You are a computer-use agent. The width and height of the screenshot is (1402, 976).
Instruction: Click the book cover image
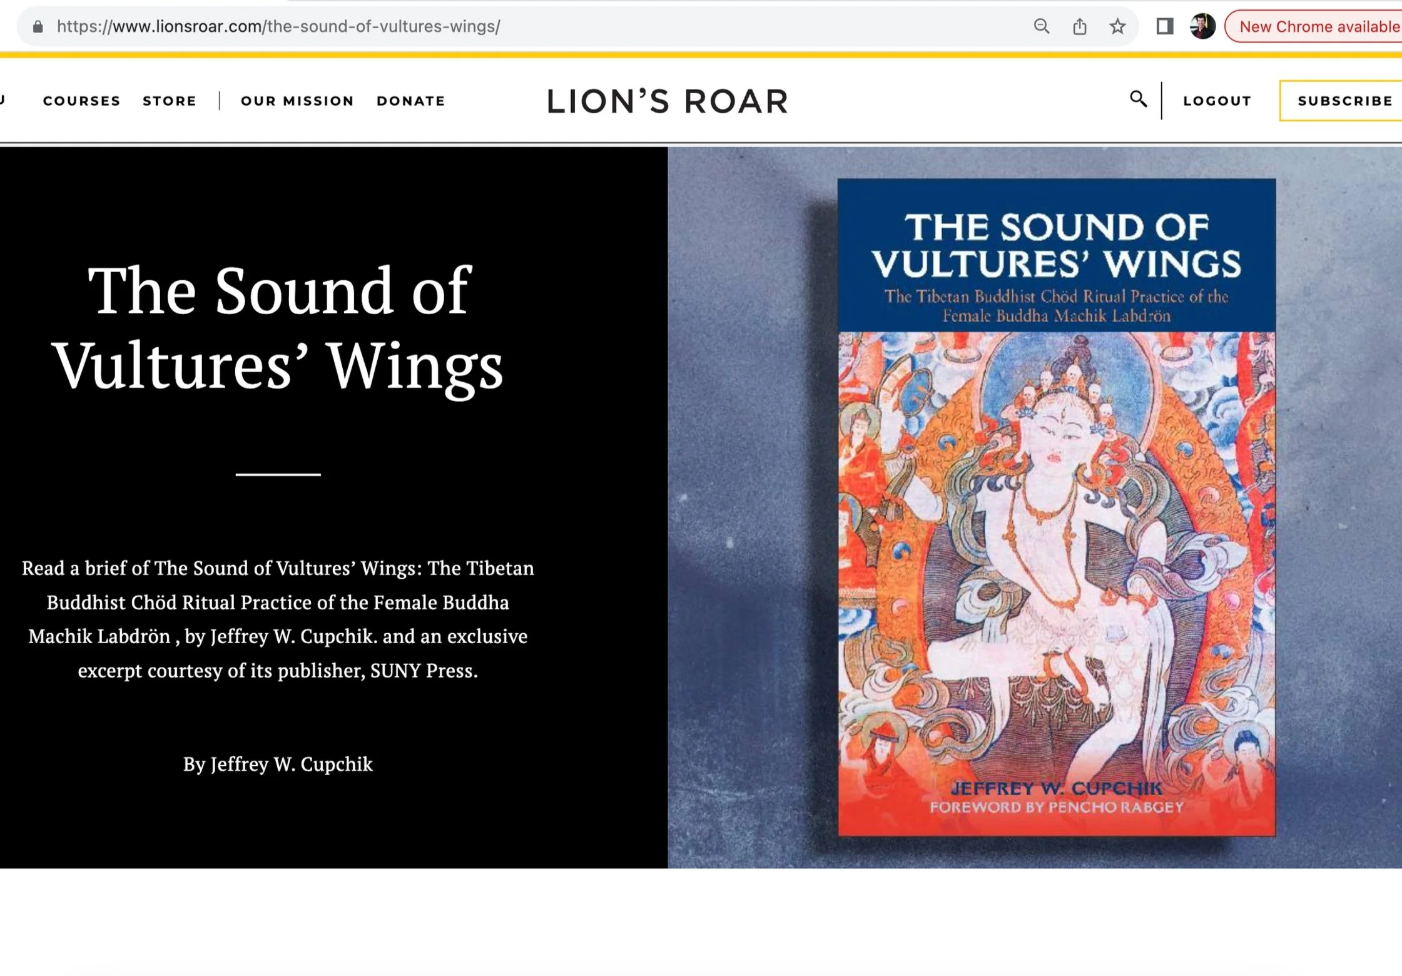(1056, 507)
